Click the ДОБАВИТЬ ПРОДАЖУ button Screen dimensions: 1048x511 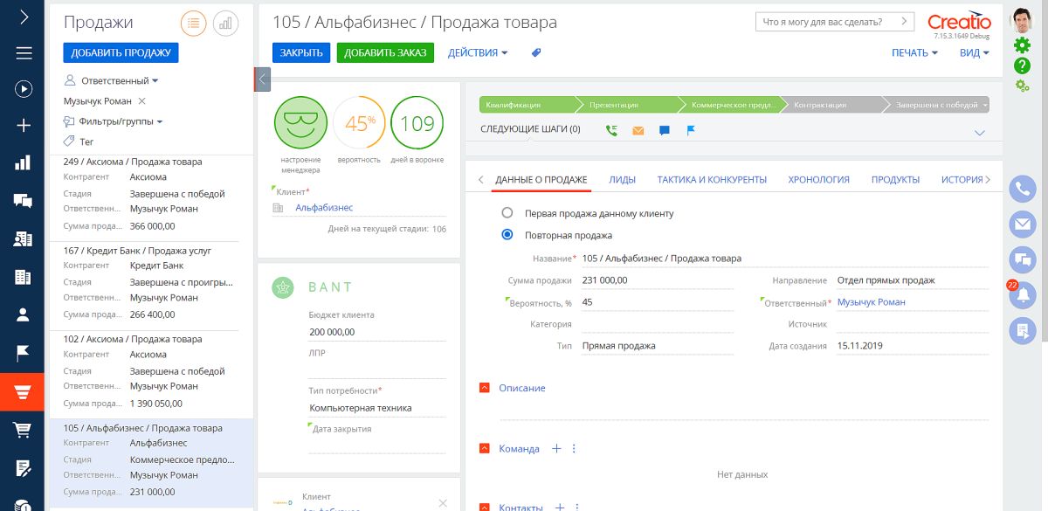[121, 52]
